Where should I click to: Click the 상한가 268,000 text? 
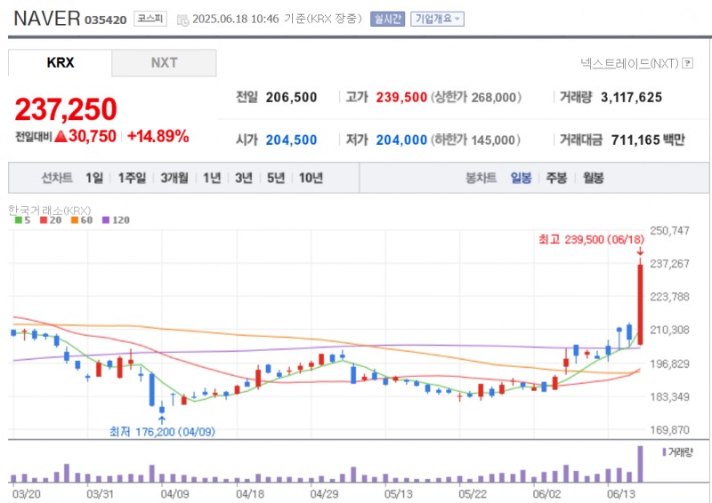point(475,98)
